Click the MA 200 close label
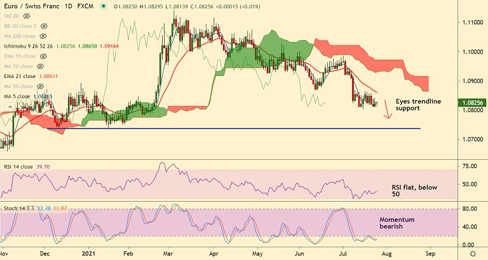Screen dimensions: 488x260 (x=20, y=36)
